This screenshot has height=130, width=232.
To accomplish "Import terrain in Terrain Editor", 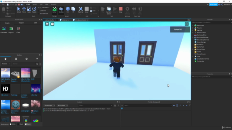I will (11, 30).
